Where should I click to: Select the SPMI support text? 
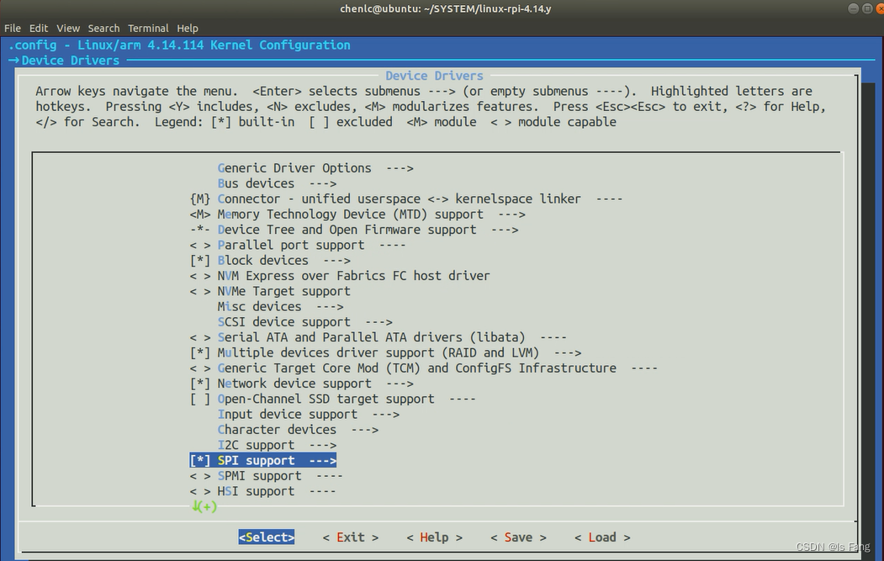pyautogui.click(x=259, y=476)
